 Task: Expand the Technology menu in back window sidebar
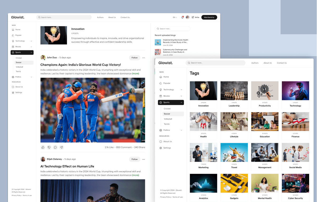tap(31, 41)
